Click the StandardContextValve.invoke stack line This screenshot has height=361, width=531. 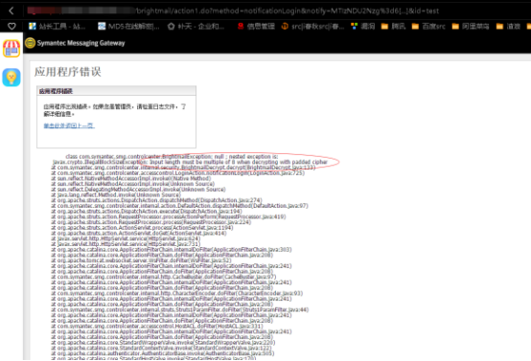(161, 348)
